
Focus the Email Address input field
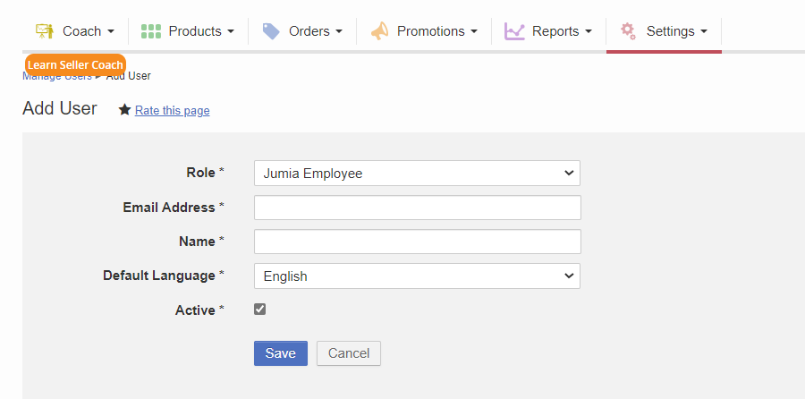(x=417, y=208)
